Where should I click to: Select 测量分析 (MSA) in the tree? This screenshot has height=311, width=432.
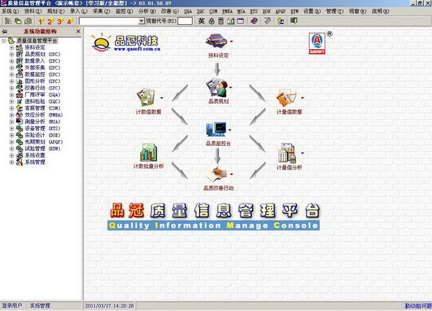(43, 122)
